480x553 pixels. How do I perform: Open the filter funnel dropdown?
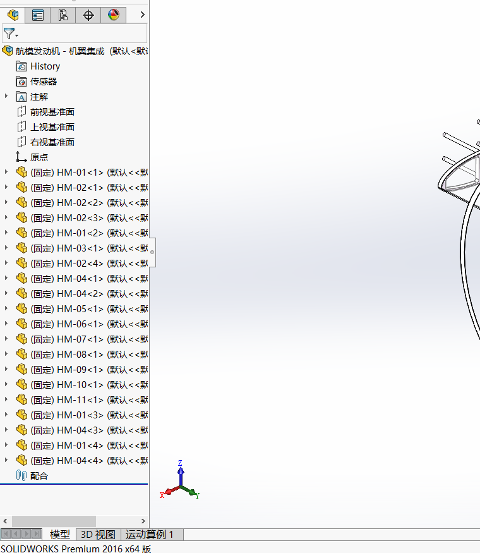pyautogui.click(x=11, y=34)
